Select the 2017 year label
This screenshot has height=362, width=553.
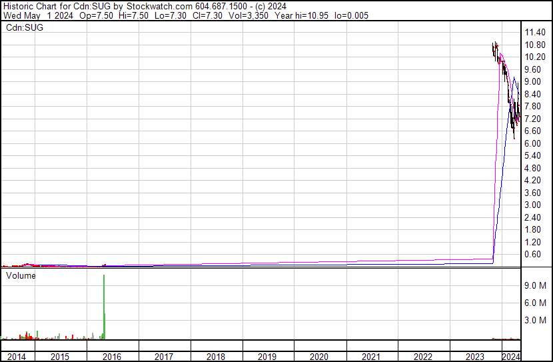coord(164,357)
